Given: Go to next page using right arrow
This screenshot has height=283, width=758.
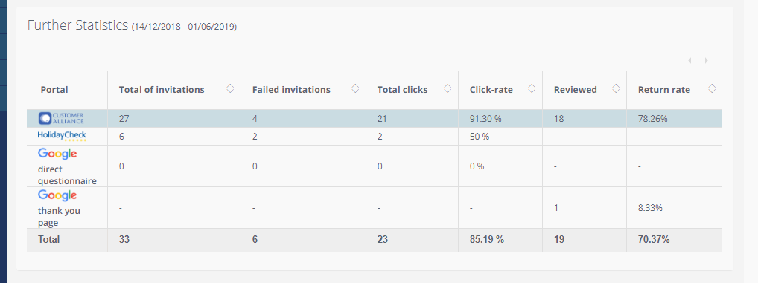Looking at the screenshot, I should coord(707,61).
